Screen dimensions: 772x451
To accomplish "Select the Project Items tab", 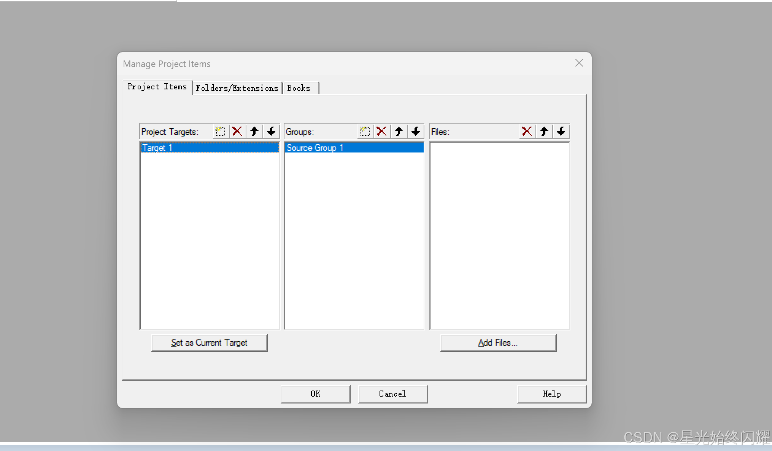I will point(157,87).
